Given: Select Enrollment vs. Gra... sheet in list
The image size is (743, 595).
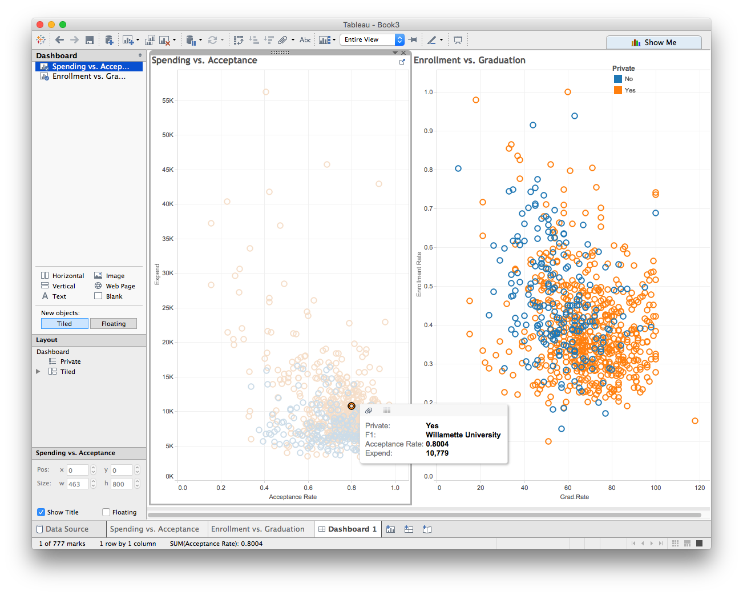Looking at the screenshot, I should (89, 76).
